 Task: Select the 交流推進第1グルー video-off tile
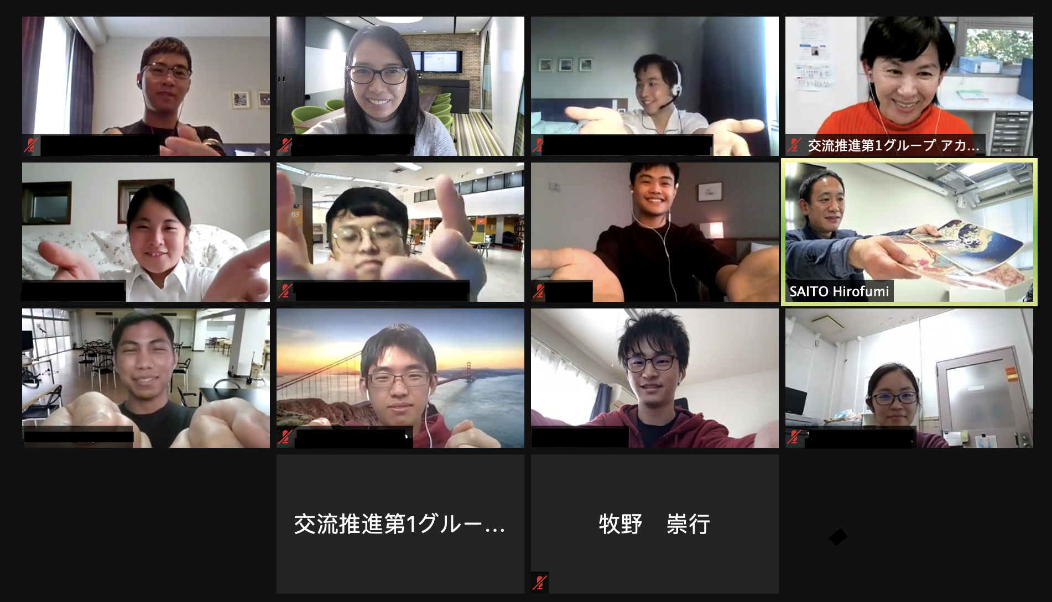(400, 524)
